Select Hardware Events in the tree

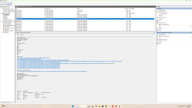pyautogui.click(x=8, y=23)
